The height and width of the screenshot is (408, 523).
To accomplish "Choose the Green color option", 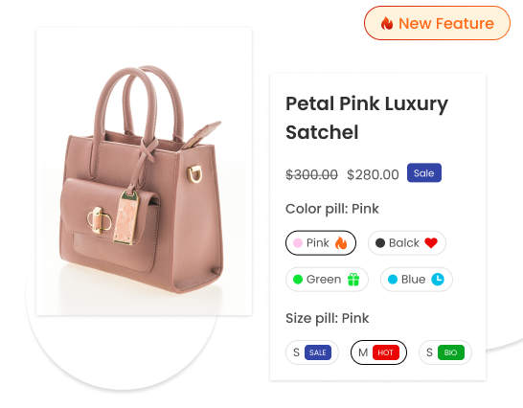I will pos(327,280).
